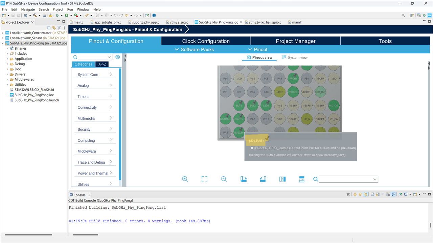Click the category search input field

tap(95, 57)
